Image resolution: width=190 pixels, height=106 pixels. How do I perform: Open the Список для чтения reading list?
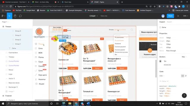[x=180, y=11]
